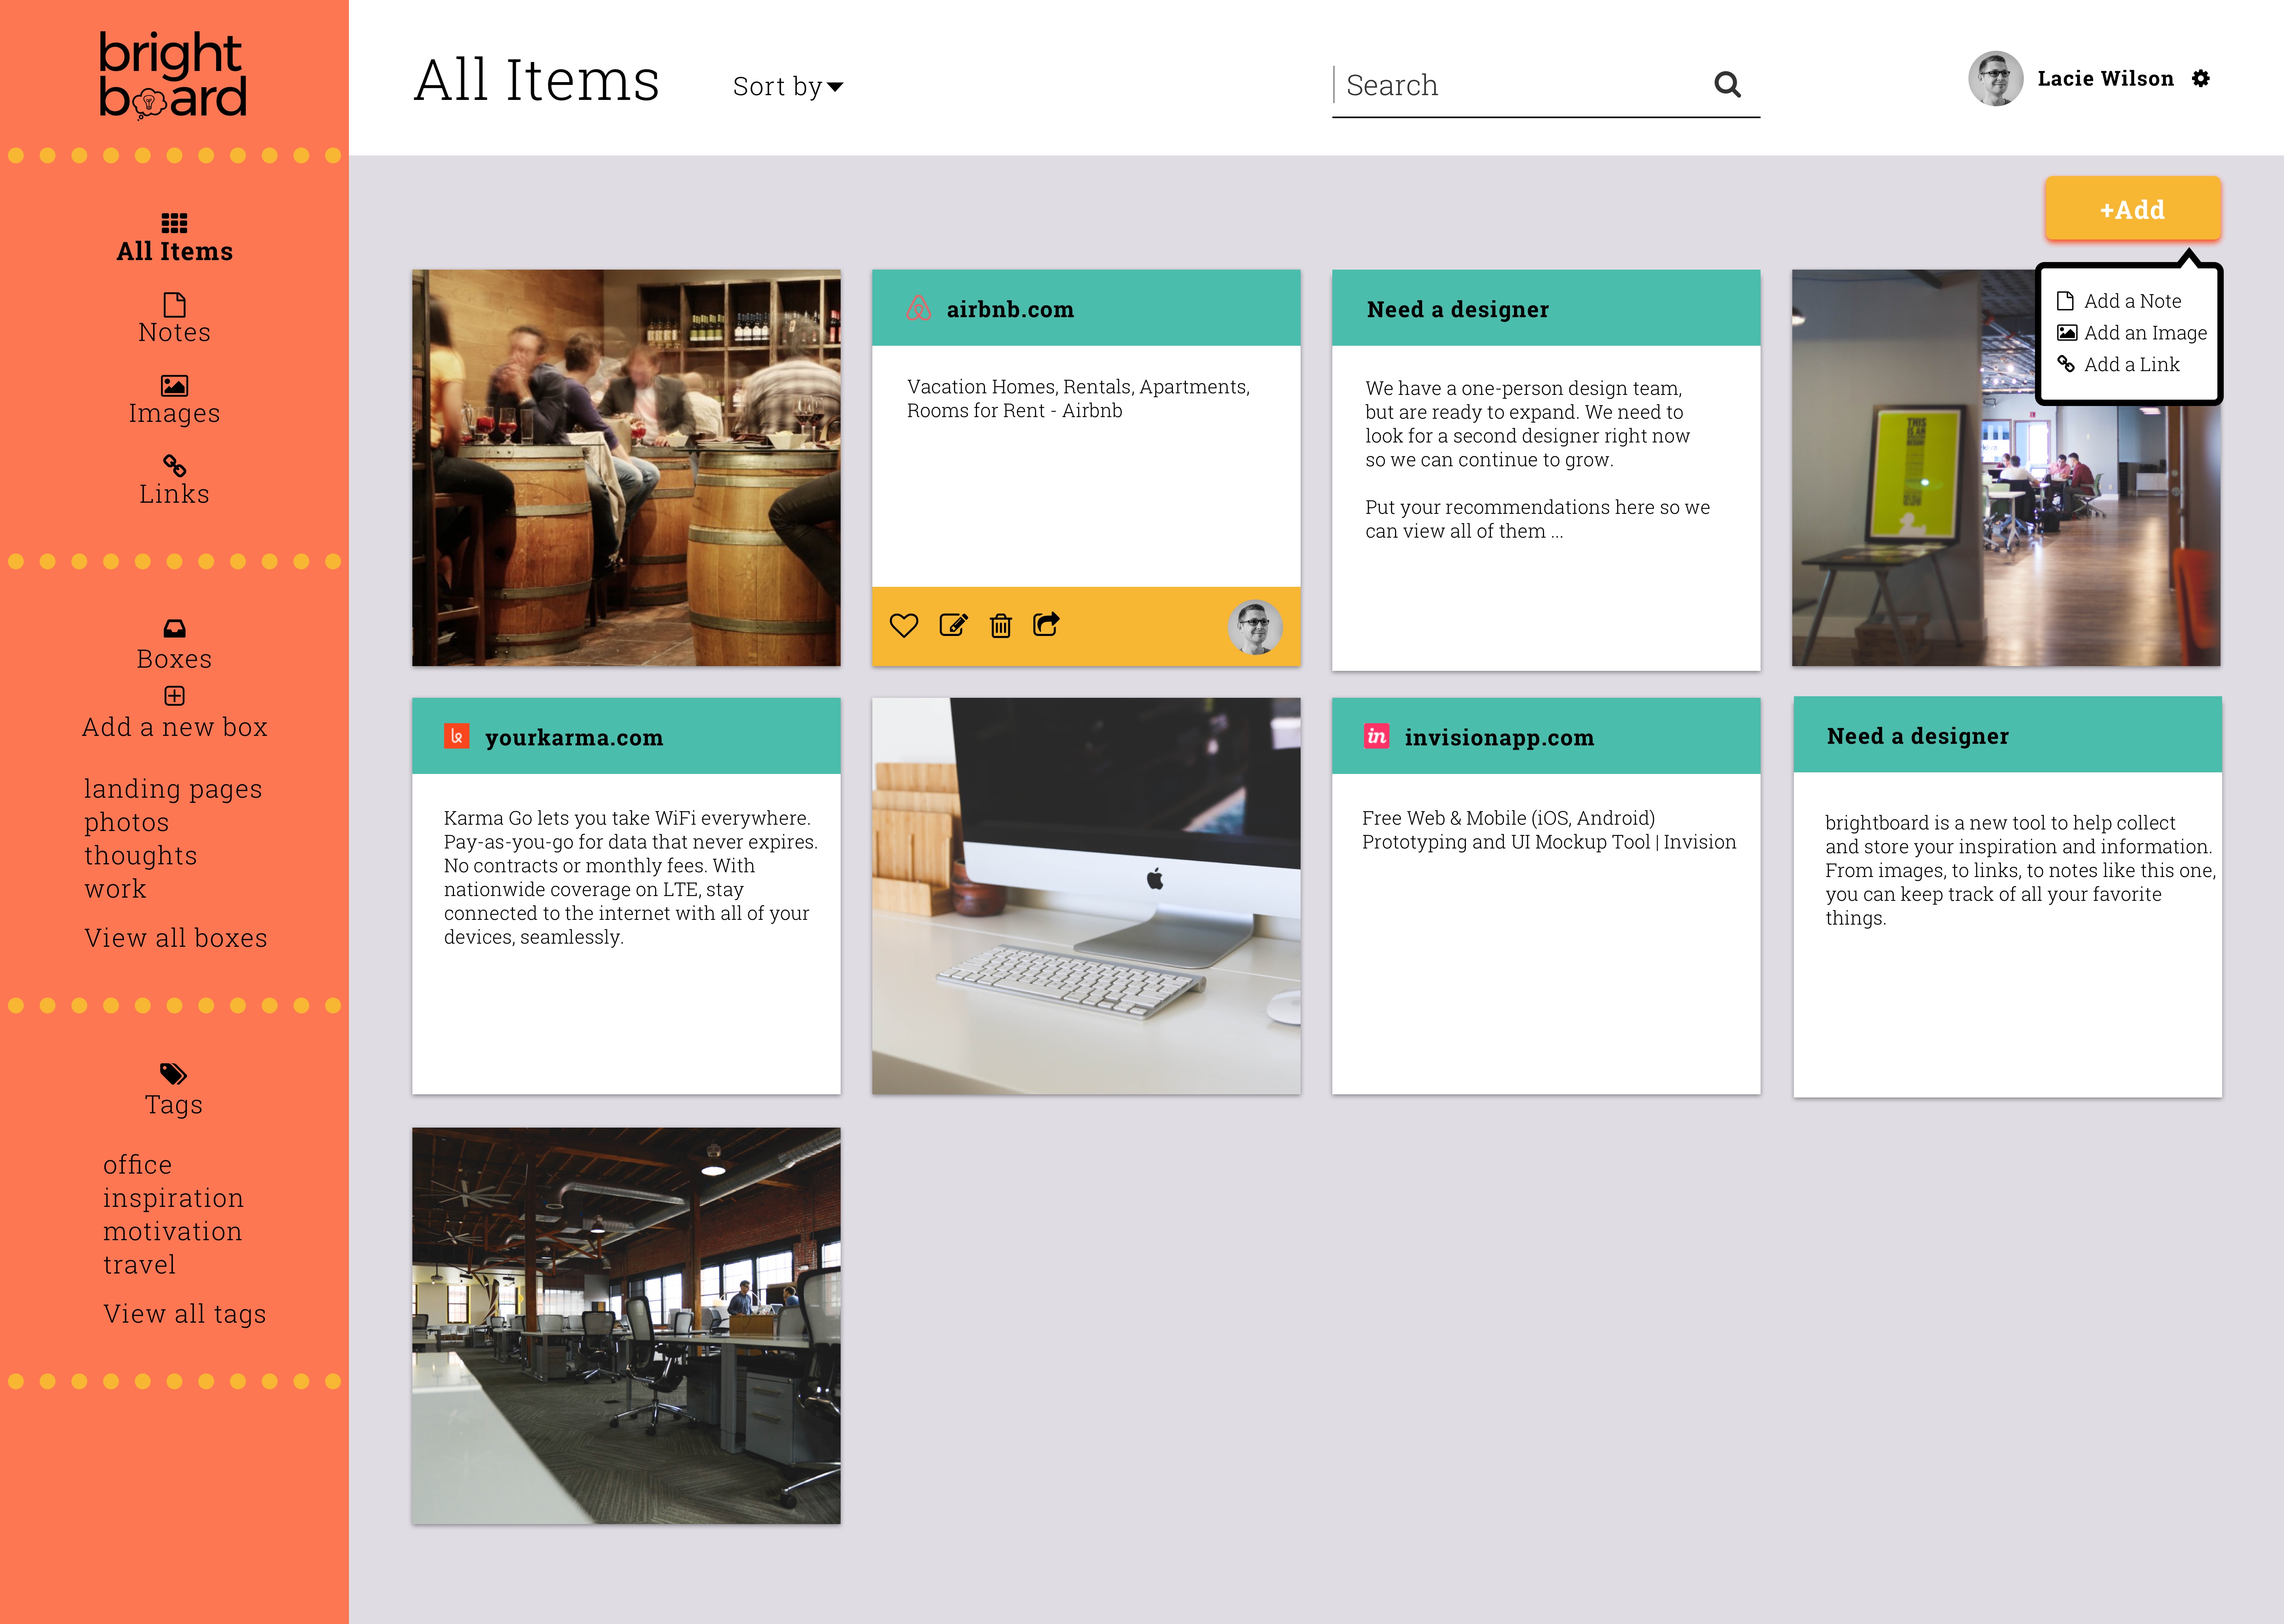Open the photos box
Viewport: 2284px width, 1624px height.
click(x=126, y=823)
